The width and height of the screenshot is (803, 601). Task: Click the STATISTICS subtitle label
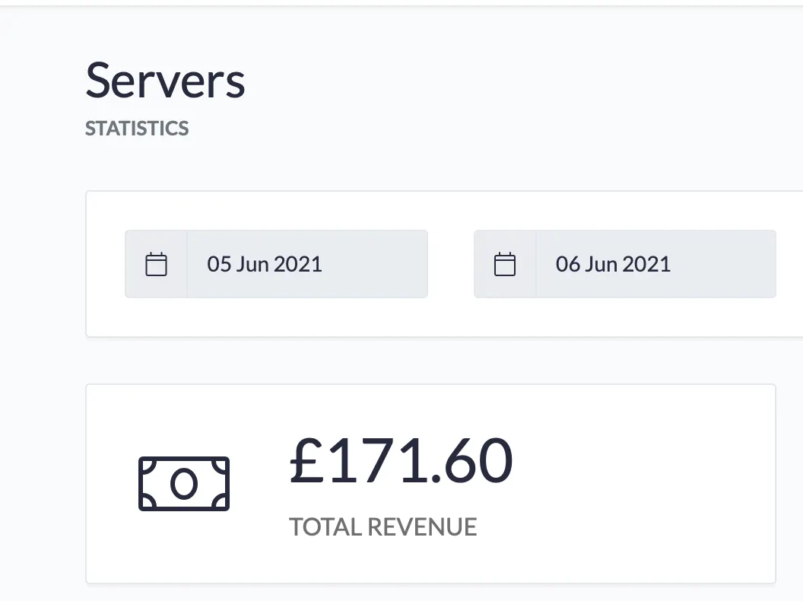click(137, 128)
